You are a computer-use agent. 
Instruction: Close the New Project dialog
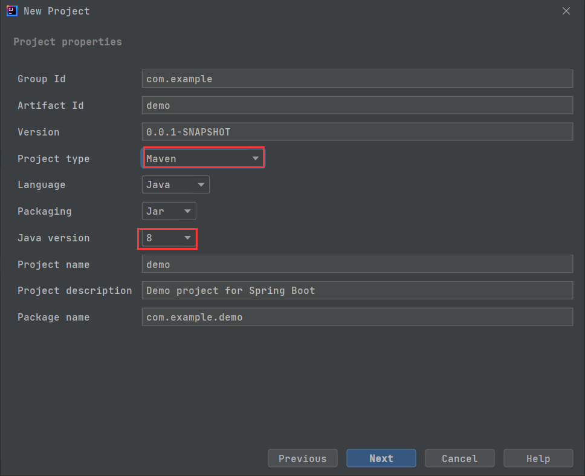tap(566, 11)
